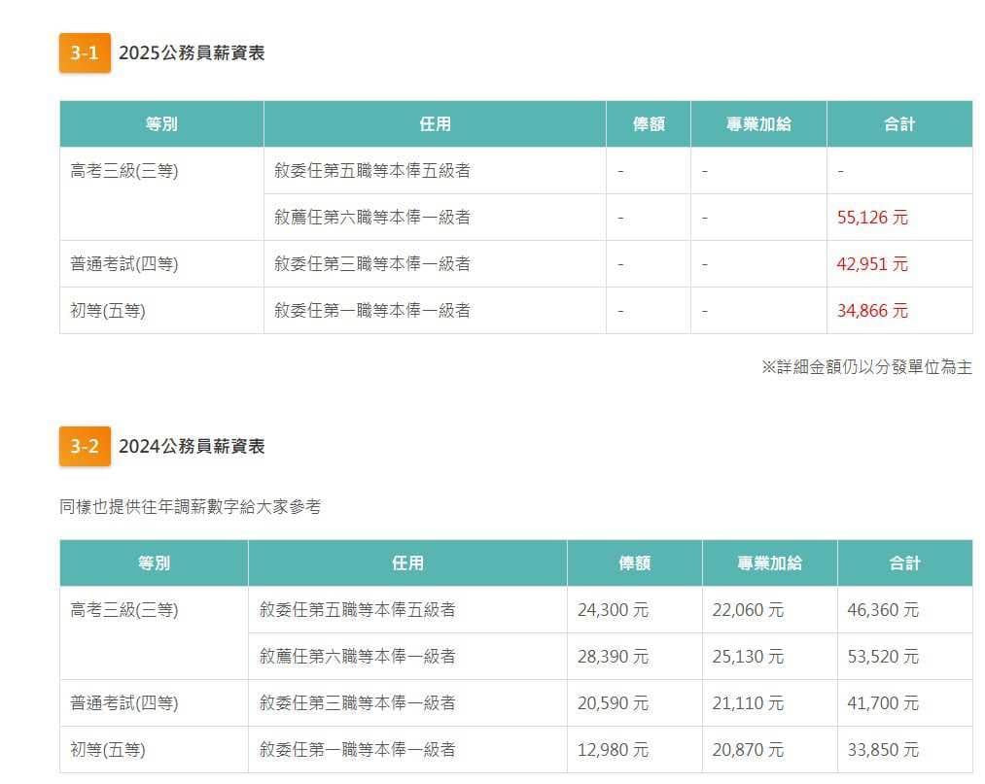This screenshot has width=985, height=784.
Task: Click the 俸額 column header in 2024 table
Action: pyautogui.click(x=632, y=563)
